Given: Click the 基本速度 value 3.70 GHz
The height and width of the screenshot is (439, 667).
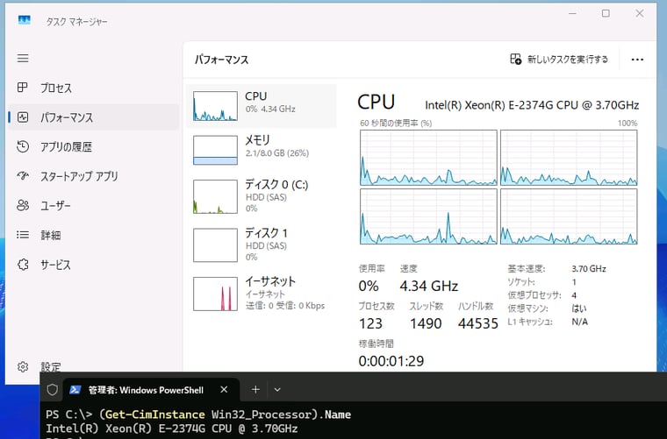Looking at the screenshot, I should [x=589, y=268].
